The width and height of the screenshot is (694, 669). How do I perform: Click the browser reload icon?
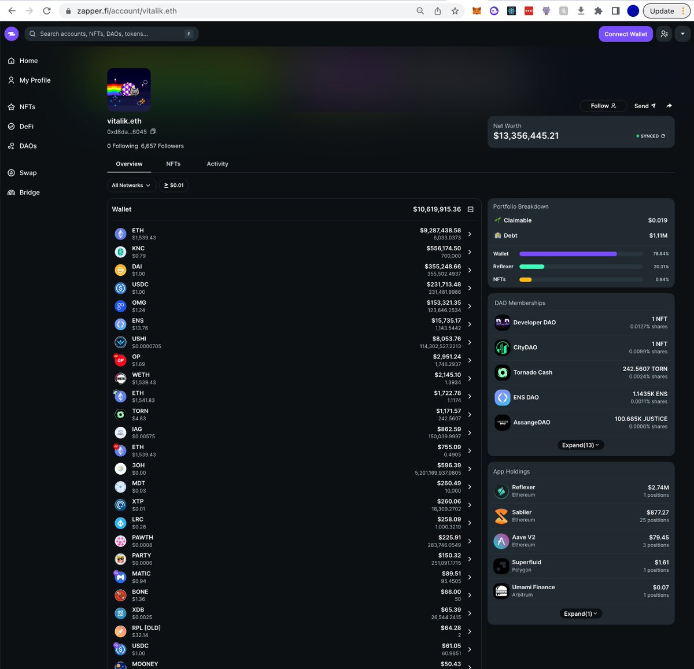pyautogui.click(x=47, y=10)
